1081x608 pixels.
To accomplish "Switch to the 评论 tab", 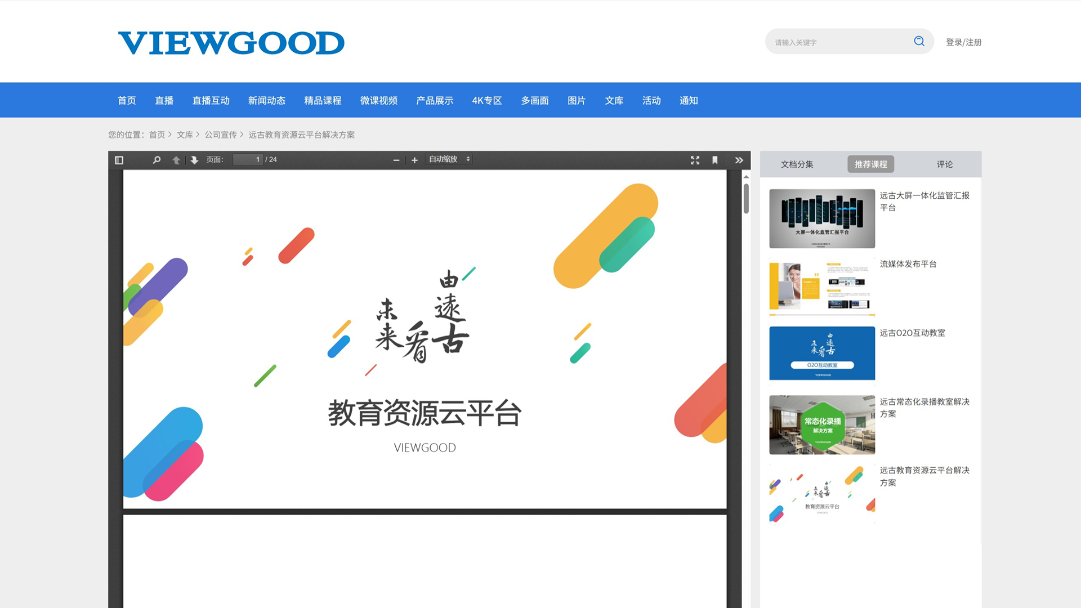I will point(945,164).
